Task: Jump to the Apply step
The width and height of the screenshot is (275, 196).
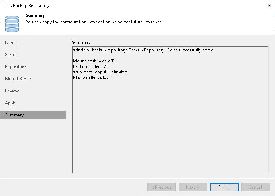Action: pyautogui.click(x=11, y=103)
